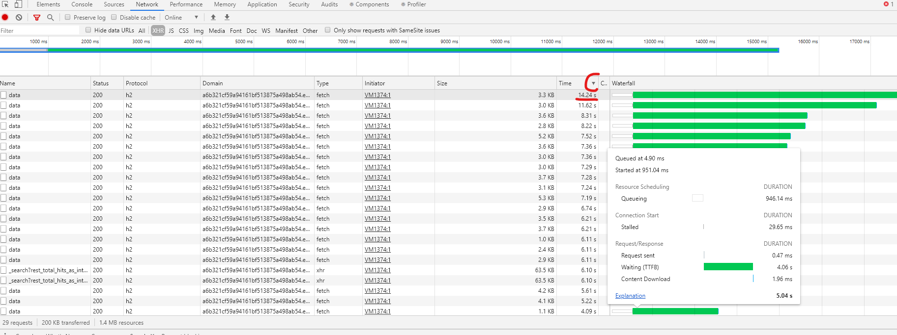This screenshot has height=335, width=897.
Task: Stop recording network log
Action: coord(5,17)
